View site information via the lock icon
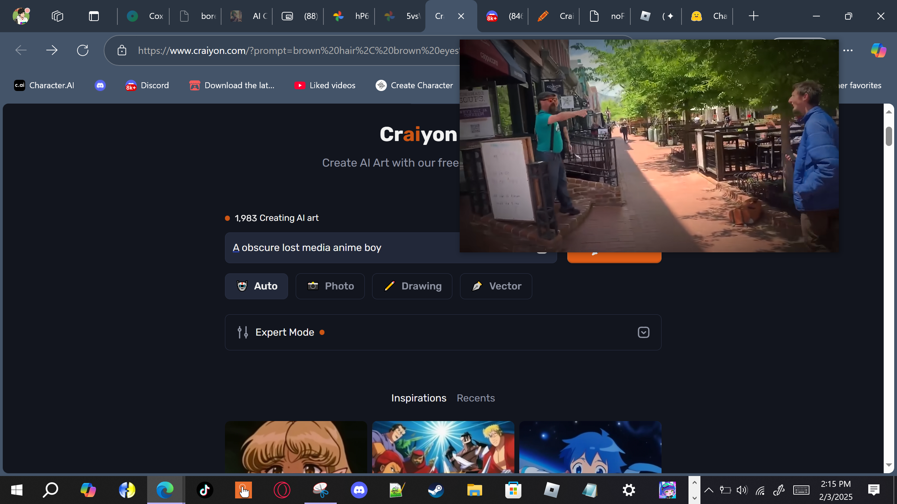This screenshot has width=897, height=504. click(122, 50)
